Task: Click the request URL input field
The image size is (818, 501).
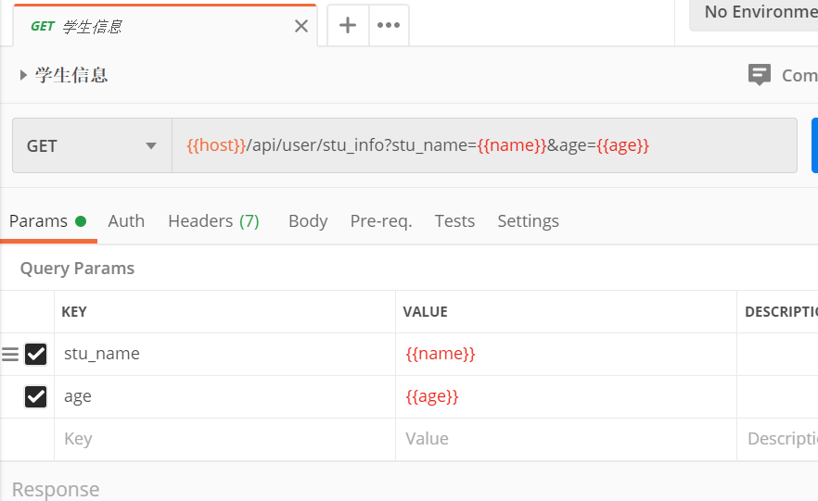Action: [x=482, y=145]
